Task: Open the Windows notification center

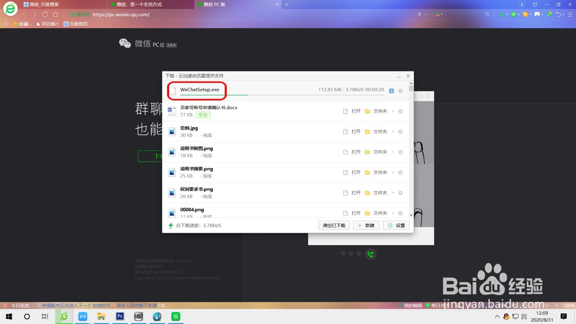Action: (564, 316)
